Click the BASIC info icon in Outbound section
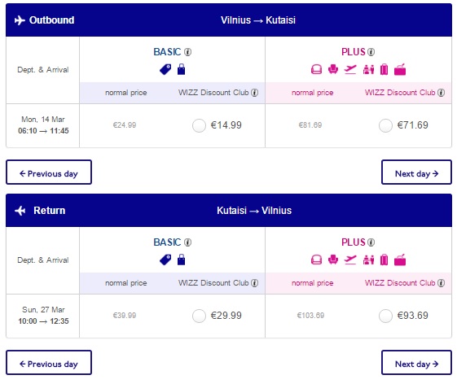 [188, 52]
